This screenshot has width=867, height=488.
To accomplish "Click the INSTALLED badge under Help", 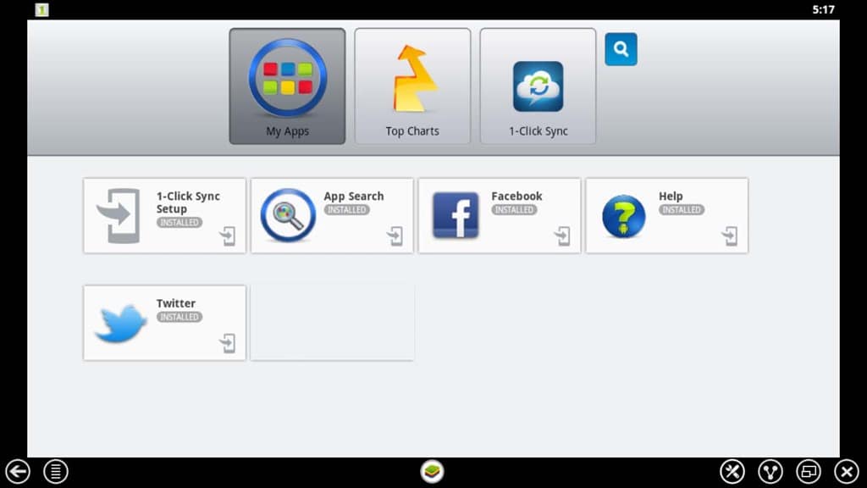I will coord(682,210).
